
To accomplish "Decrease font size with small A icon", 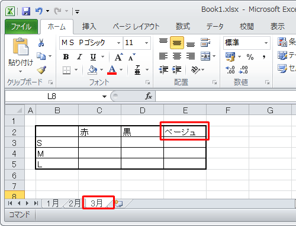I will point(131,57).
